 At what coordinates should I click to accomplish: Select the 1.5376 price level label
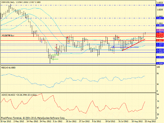click(160, 57)
